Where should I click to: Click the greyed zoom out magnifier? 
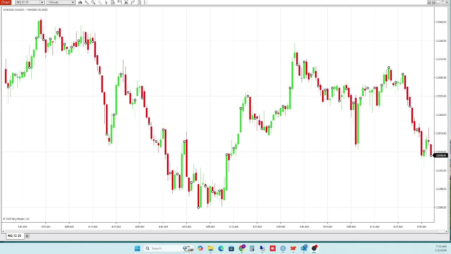(x=100, y=2)
